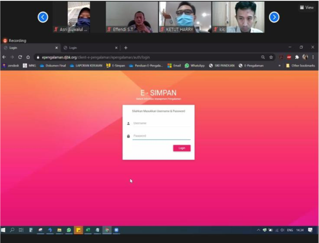Open Zoom app in the taskbar
Image resolution: width=319 pixels, height=243 pixels.
[x=116, y=230]
